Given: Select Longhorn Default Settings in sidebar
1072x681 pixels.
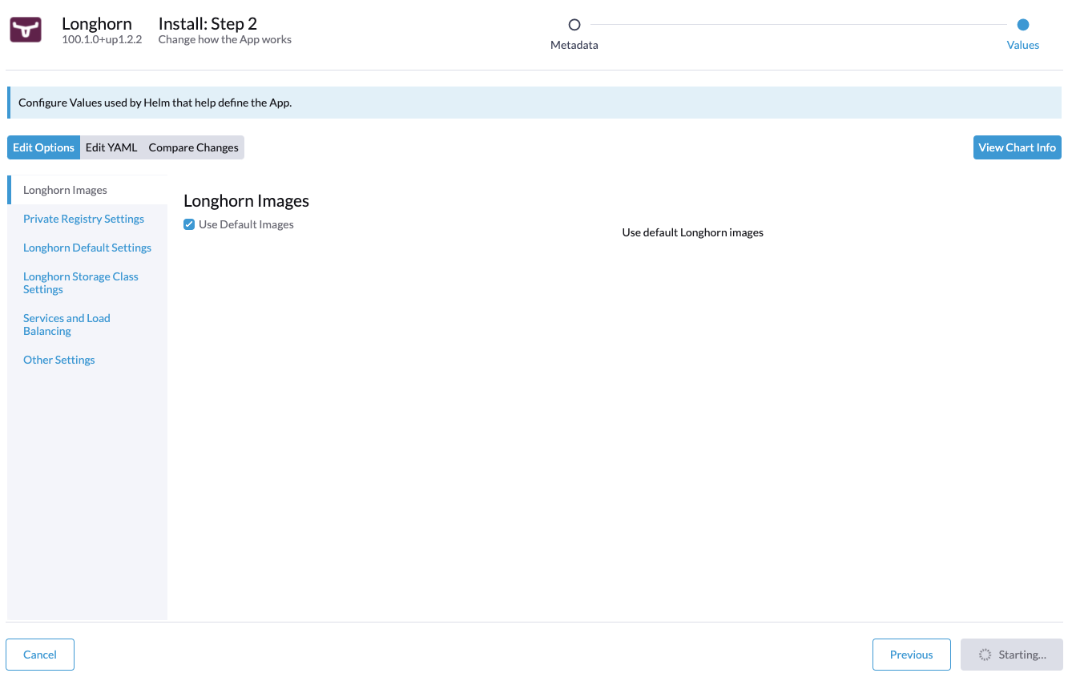Looking at the screenshot, I should [87, 247].
